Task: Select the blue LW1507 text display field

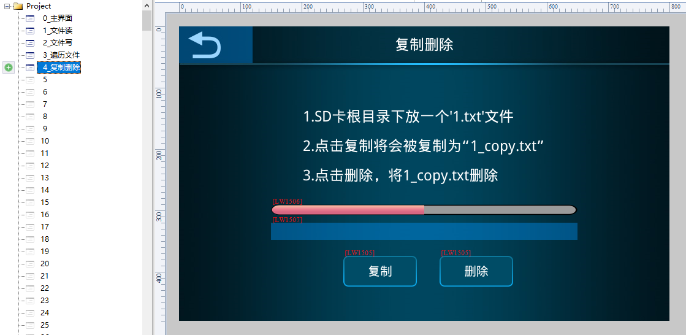Action: (424, 231)
